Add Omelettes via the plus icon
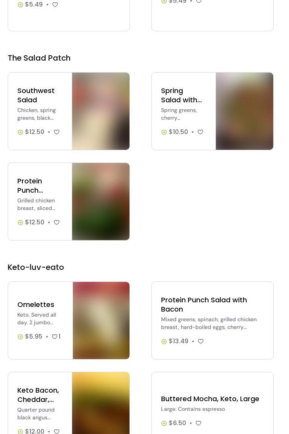Screen dimensions: 289x434 click(20, 337)
